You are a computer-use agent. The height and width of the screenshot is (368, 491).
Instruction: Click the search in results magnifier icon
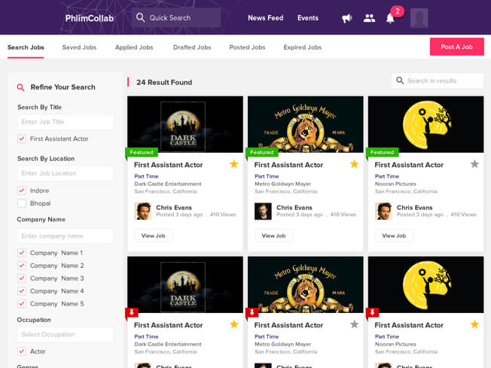tap(400, 81)
